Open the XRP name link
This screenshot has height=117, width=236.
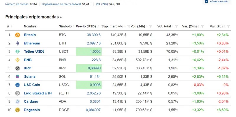[x=27, y=68]
